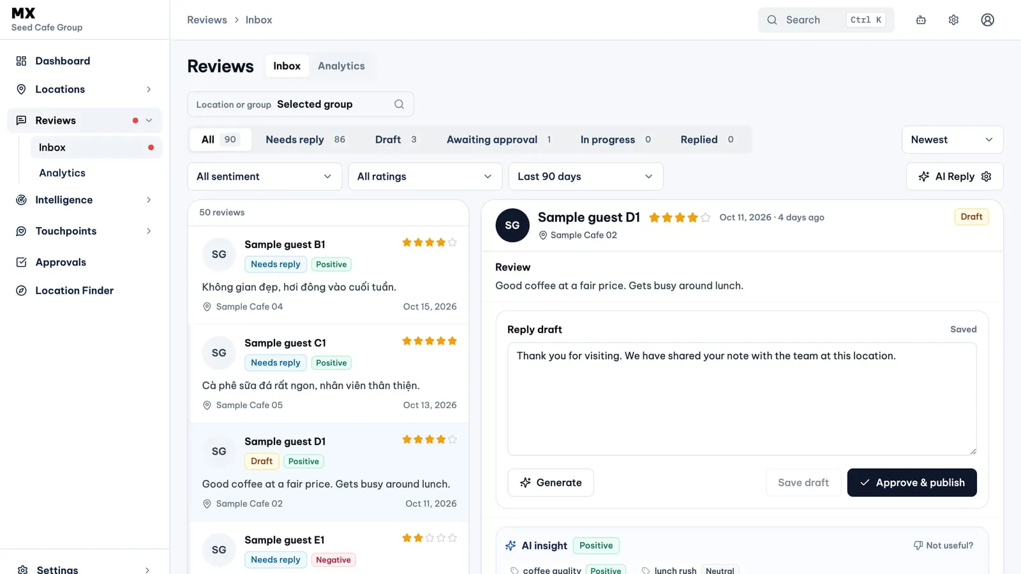The height and width of the screenshot is (574, 1021).
Task: Expand the Intelligence menu chevron
Action: click(149, 200)
